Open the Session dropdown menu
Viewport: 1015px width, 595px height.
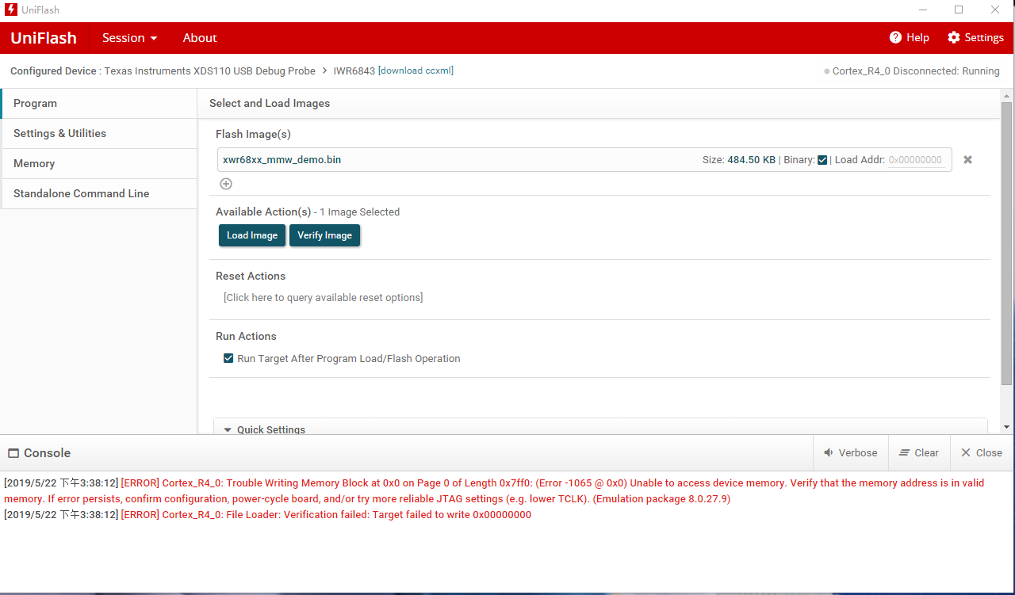[x=129, y=37]
